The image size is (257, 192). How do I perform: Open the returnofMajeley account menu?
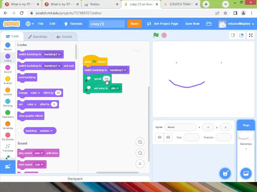[x=236, y=24]
